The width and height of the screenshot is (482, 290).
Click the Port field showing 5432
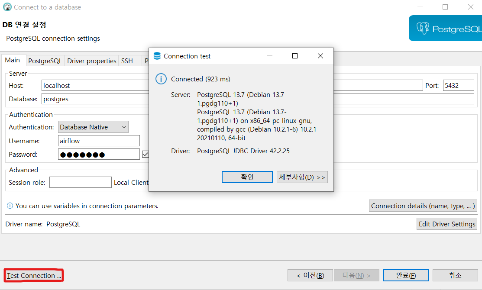(x=458, y=85)
